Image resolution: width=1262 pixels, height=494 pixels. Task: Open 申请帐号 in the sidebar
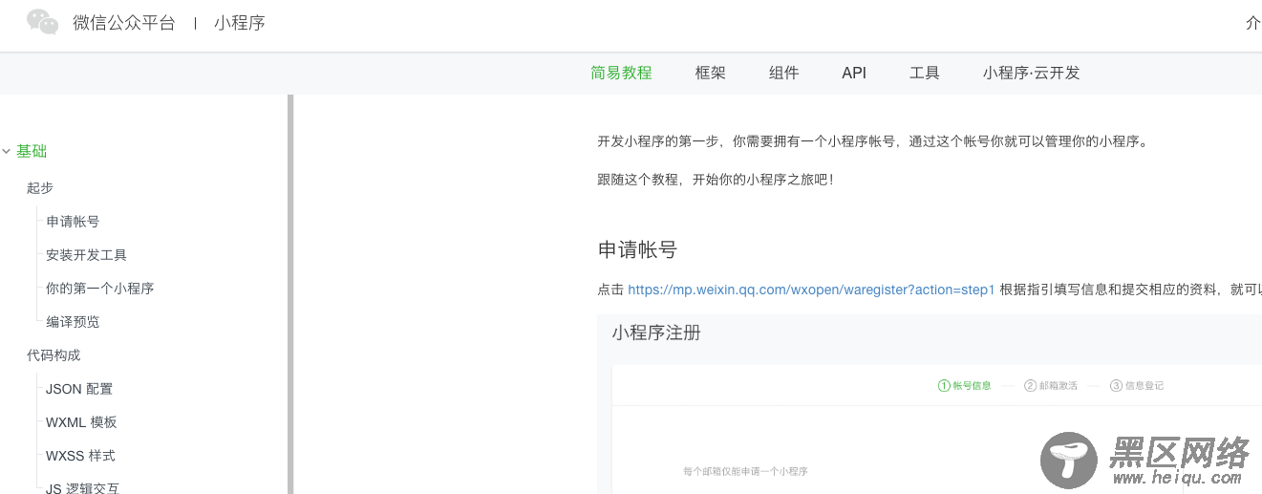[x=73, y=222]
